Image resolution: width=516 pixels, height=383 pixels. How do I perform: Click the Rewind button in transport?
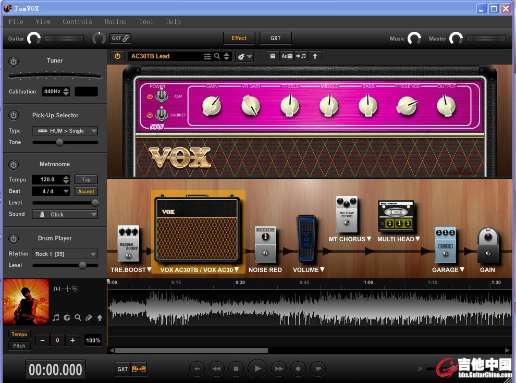pyautogui.click(x=216, y=369)
